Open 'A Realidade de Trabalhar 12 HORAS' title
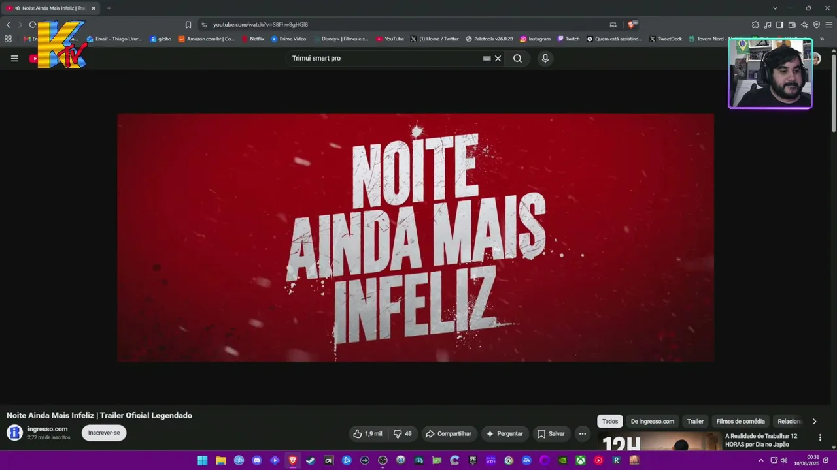 coord(761,440)
